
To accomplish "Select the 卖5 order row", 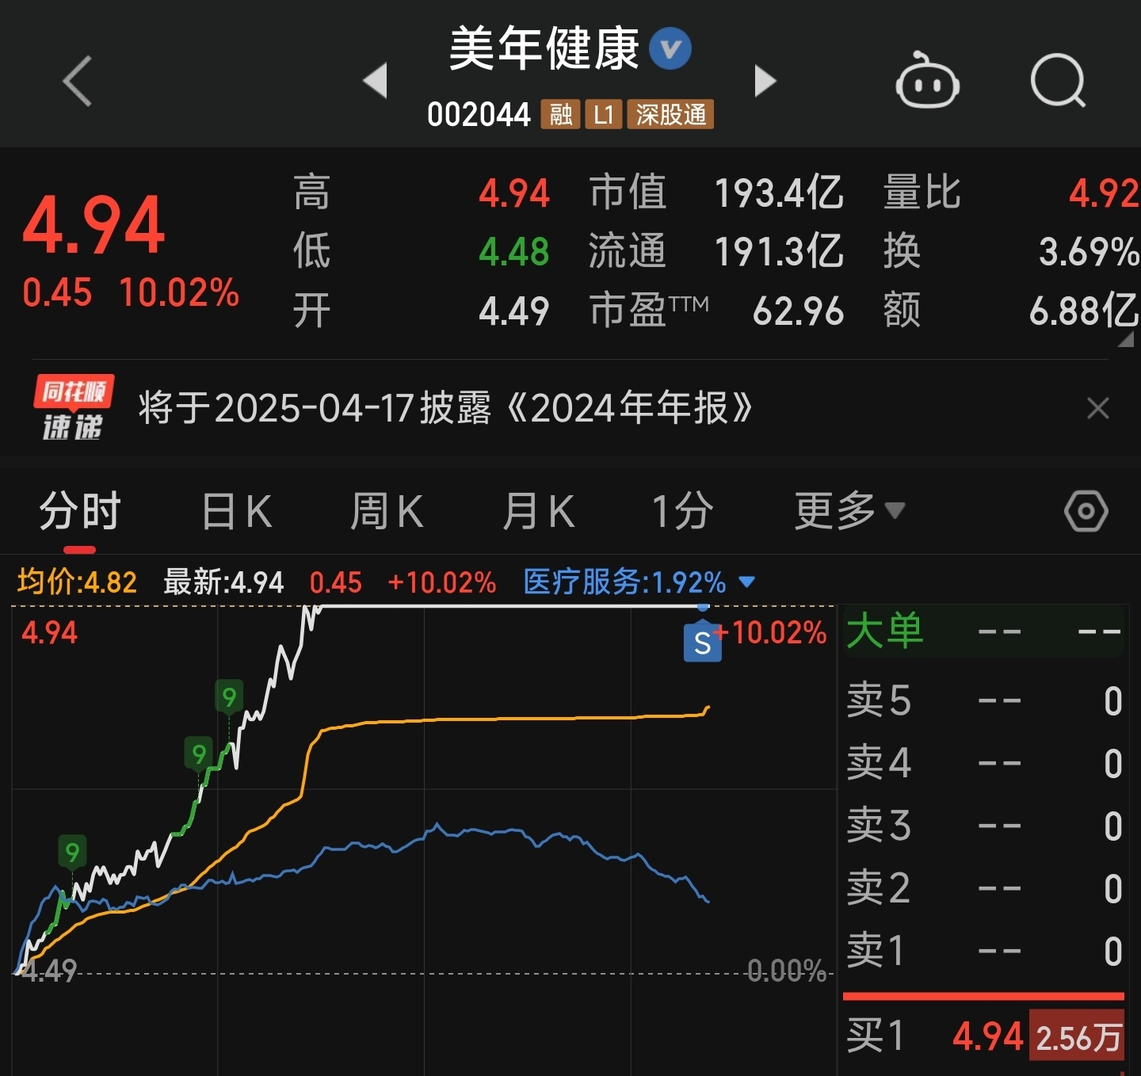I will click(983, 701).
